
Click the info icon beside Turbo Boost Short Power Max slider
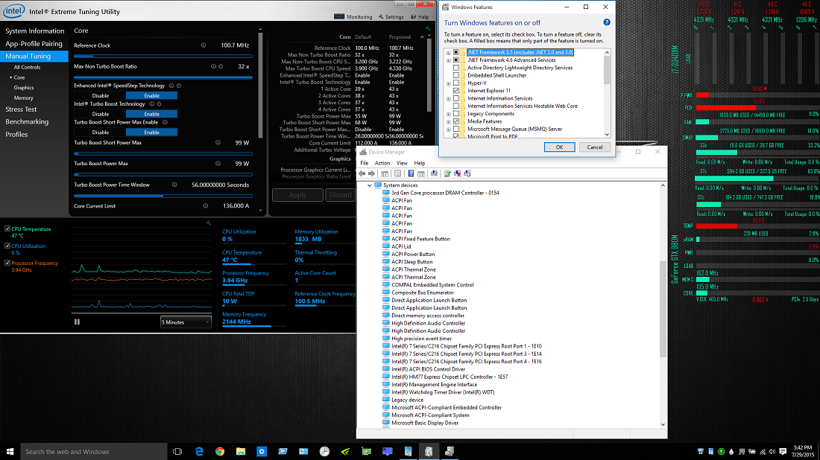[x=218, y=143]
